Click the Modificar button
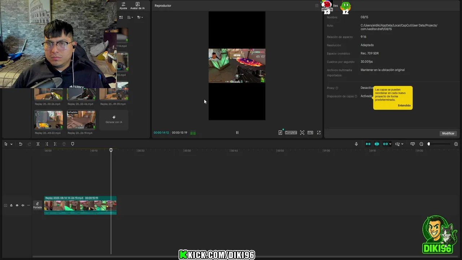This screenshot has height=260, width=462. tap(448, 133)
